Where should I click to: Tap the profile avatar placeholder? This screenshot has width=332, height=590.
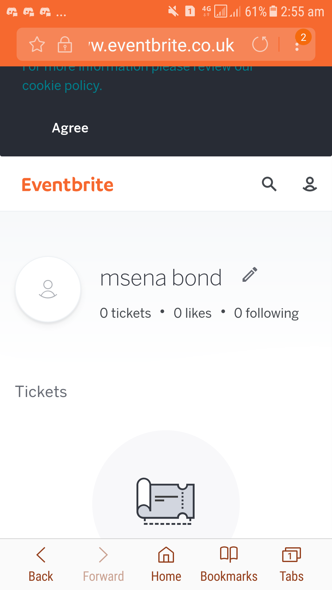coord(48,289)
